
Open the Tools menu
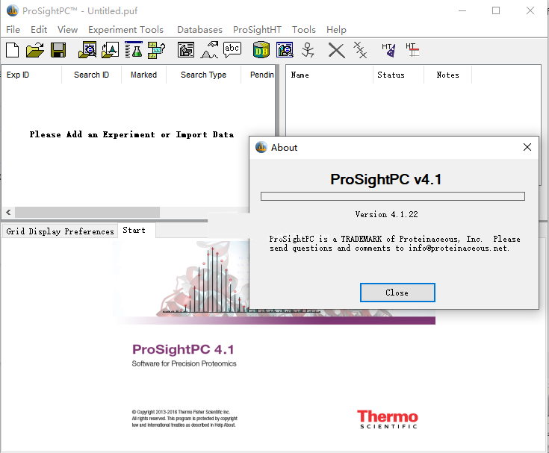304,30
